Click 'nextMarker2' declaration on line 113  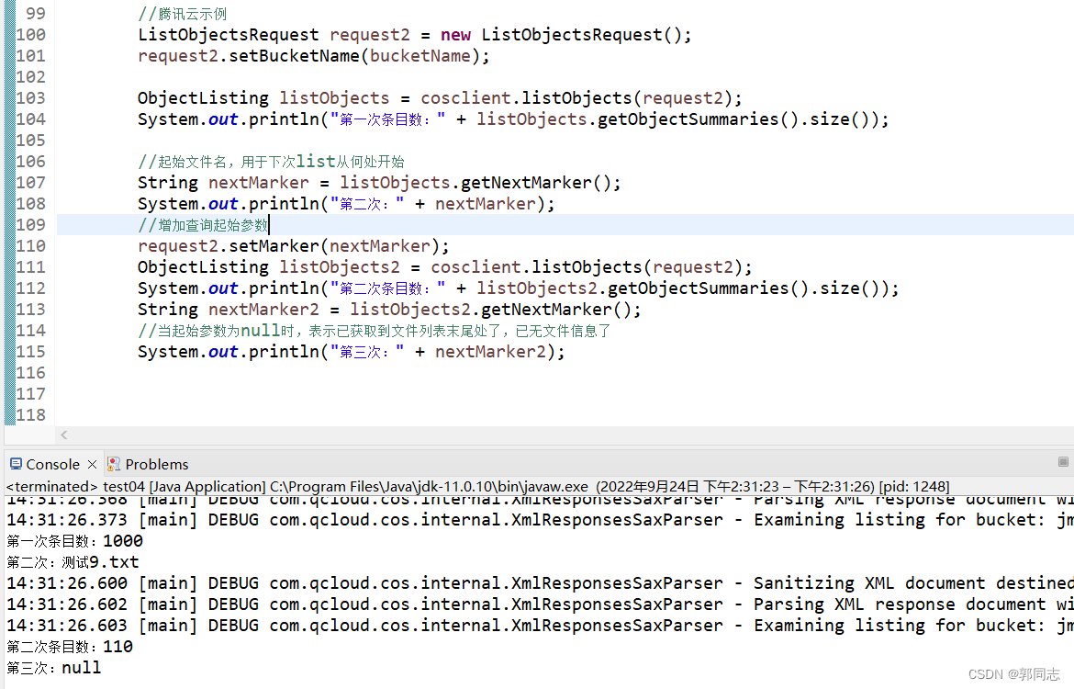(x=263, y=310)
